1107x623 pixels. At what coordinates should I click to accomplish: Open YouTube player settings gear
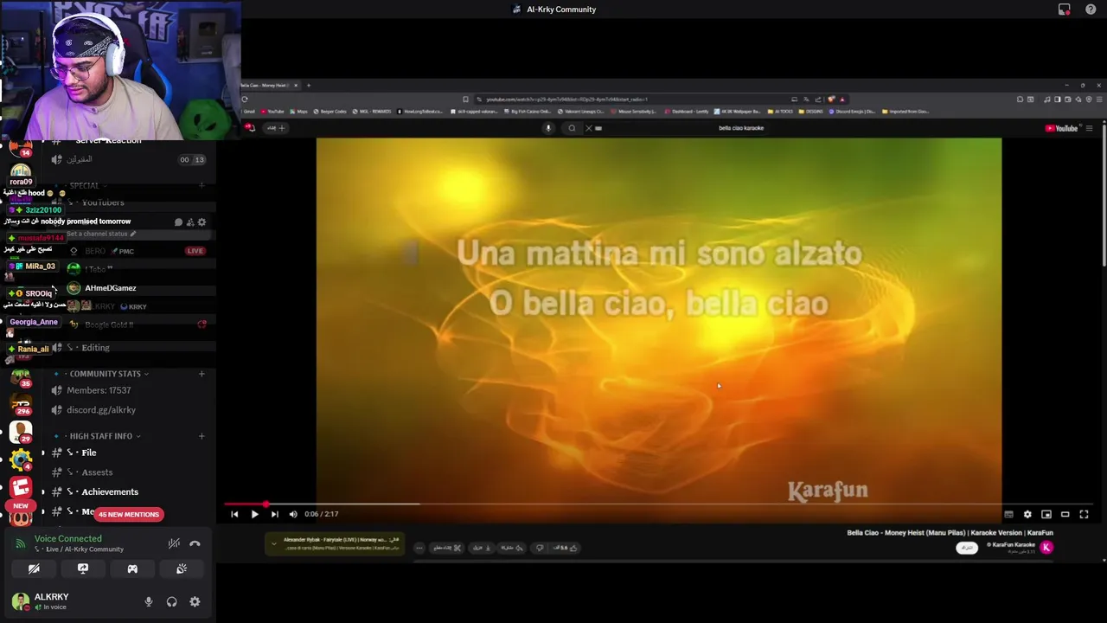point(1027,514)
